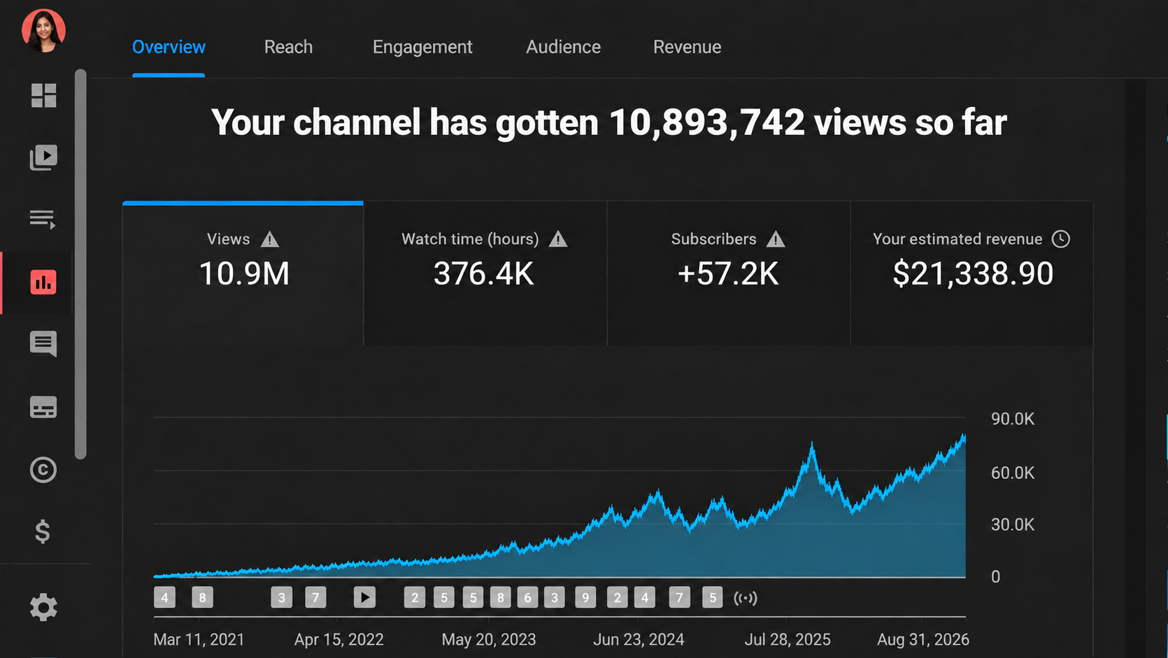The image size is (1168, 658).
Task: Click the live stream marker under chart
Action: click(746, 598)
